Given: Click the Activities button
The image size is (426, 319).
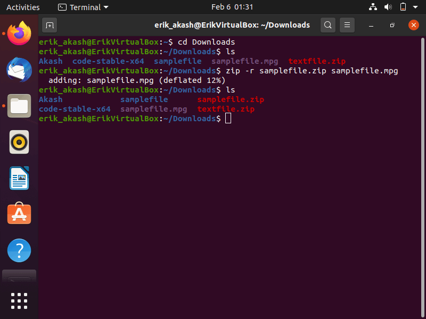Looking at the screenshot, I should coord(23,7).
